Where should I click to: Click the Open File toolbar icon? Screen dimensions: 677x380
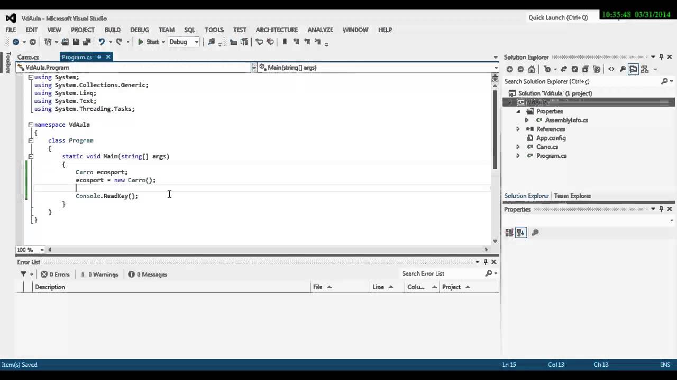pos(65,42)
